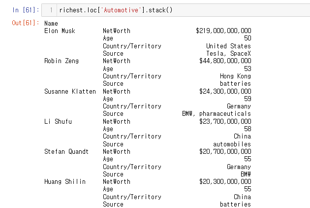Image resolution: width=310 pixels, height=208 pixels.
Task: Click the value $44,800,000,000
Action: pyautogui.click(x=225, y=61)
